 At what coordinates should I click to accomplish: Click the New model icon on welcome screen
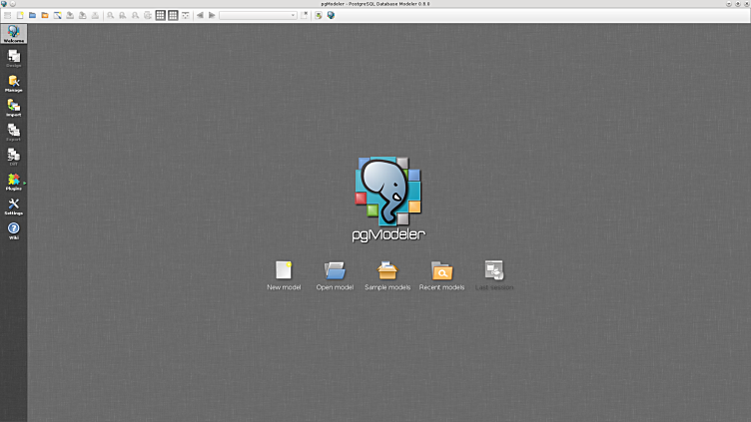284,271
